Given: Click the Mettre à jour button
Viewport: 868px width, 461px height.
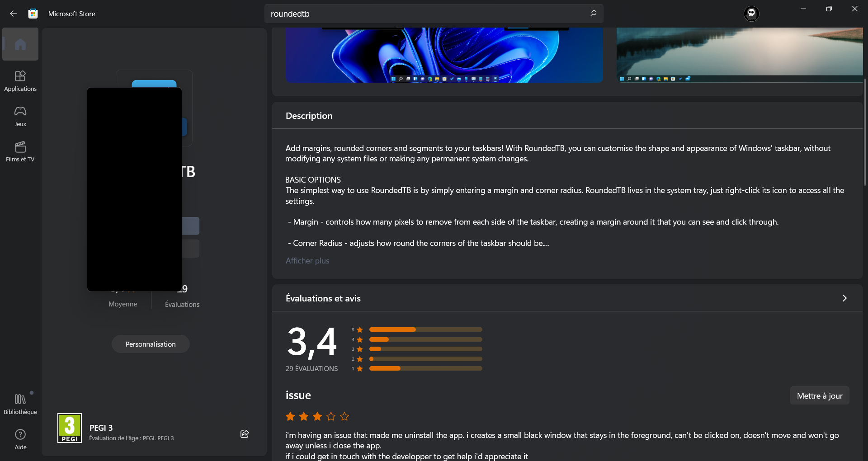Looking at the screenshot, I should 820,395.
